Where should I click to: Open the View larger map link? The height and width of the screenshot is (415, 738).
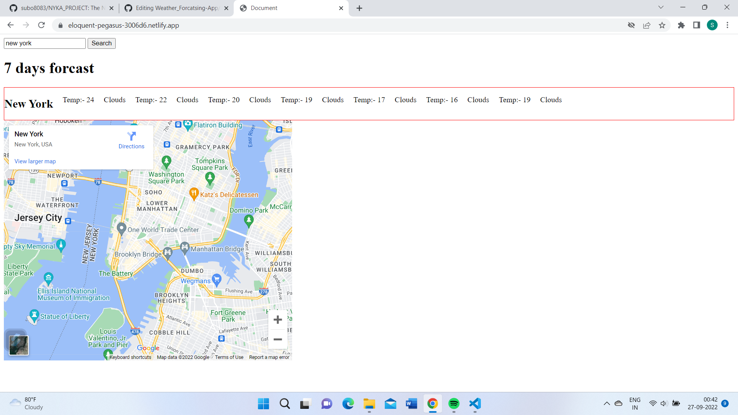[x=35, y=161]
